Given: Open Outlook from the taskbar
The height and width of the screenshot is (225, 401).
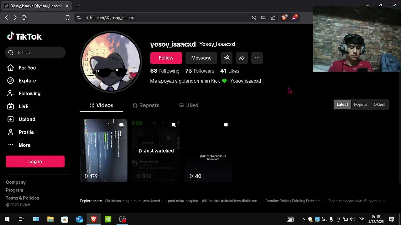Looking at the screenshot, I should (x=79, y=219).
